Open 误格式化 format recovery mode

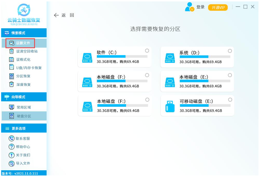point(23,60)
